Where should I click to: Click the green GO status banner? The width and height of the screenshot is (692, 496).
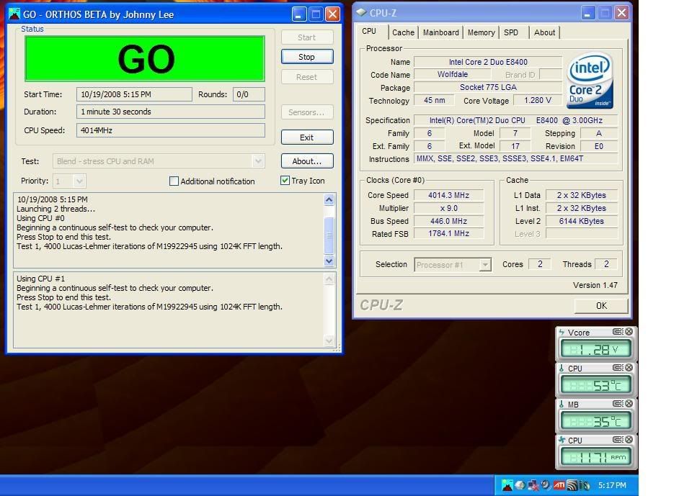click(145, 58)
